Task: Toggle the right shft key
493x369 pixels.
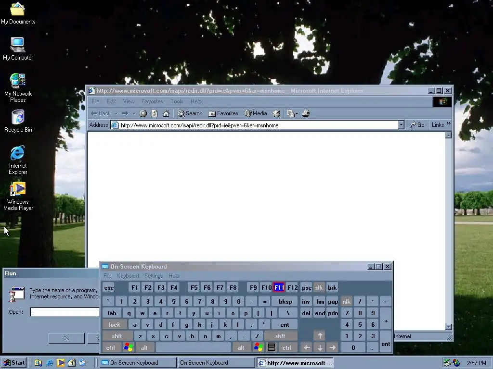Action: (x=280, y=336)
